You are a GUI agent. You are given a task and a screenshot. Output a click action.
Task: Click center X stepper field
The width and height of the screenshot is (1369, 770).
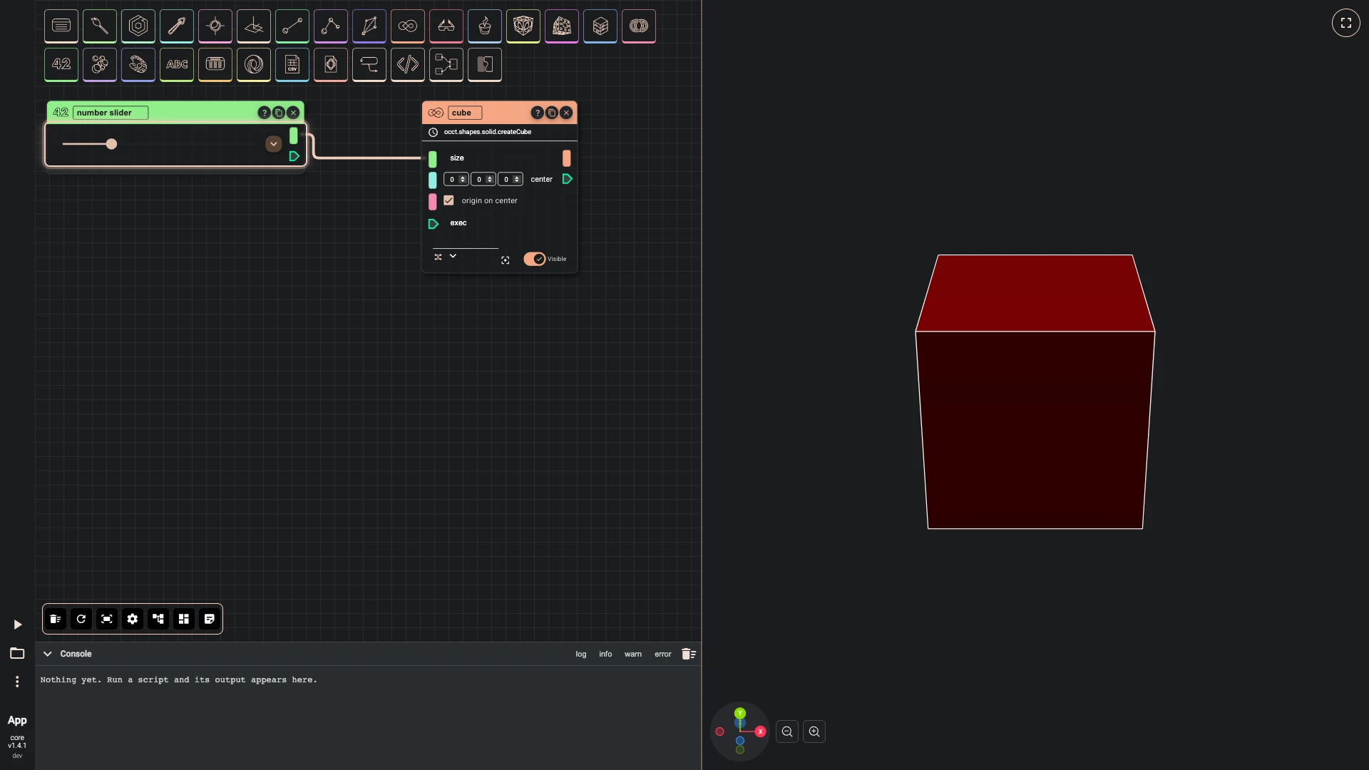[x=456, y=180]
